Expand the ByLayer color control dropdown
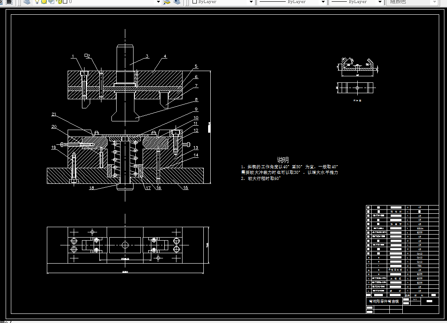 pyautogui.click(x=251, y=2)
